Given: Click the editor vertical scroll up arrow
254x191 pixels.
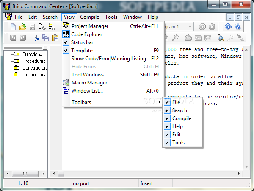Looking at the screenshot, I should click(x=246, y=50).
